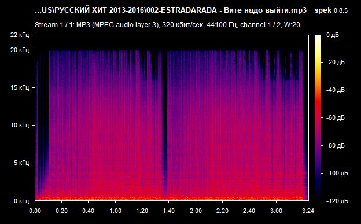Click the -100 дБ level label
The image size is (361, 224).
click(337, 173)
